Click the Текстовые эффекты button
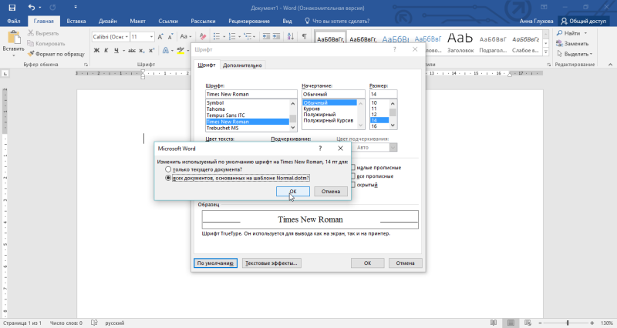 (x=271, y=263)
